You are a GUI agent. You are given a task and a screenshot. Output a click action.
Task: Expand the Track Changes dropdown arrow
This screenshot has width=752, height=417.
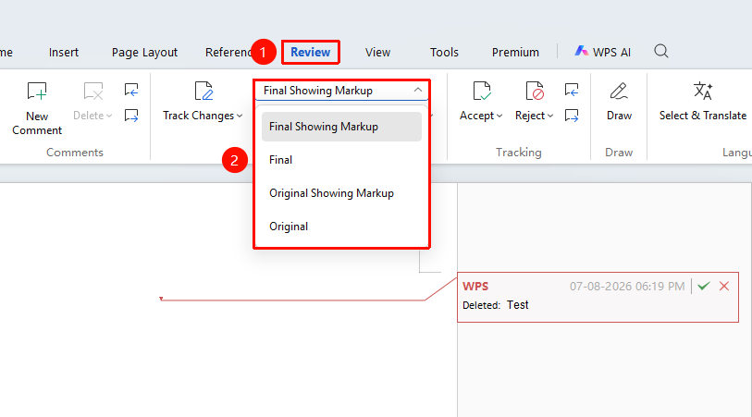pos(240,116)
